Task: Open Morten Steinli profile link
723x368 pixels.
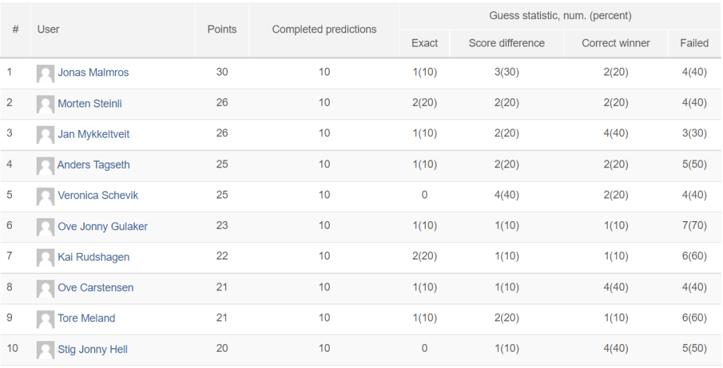Action: pyautogui.click(x=90, y=103)
